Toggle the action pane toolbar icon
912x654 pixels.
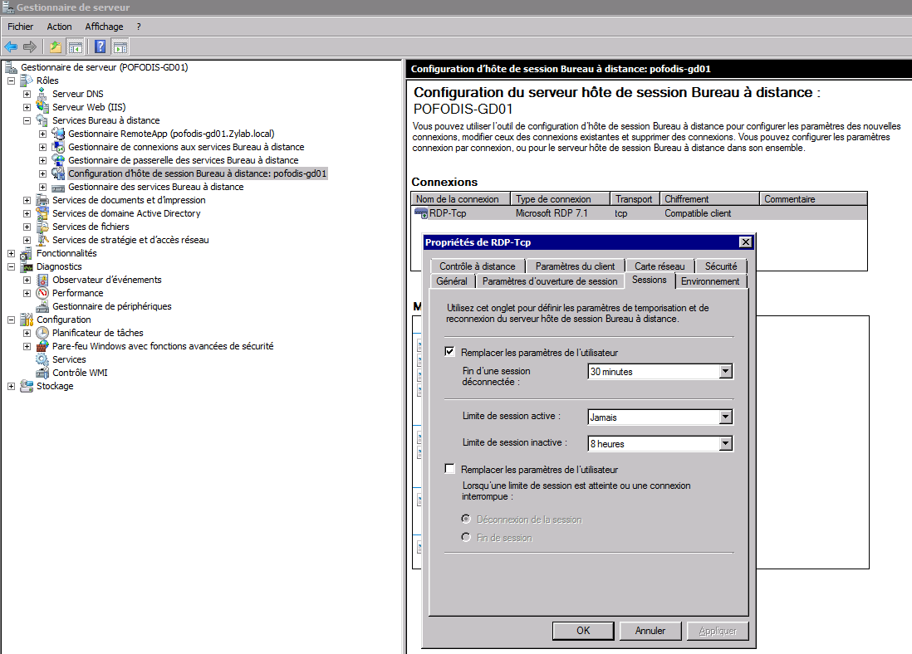click(120, 46)
